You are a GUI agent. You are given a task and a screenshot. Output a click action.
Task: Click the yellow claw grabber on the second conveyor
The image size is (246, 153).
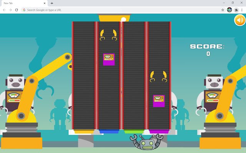pos(108,35)
